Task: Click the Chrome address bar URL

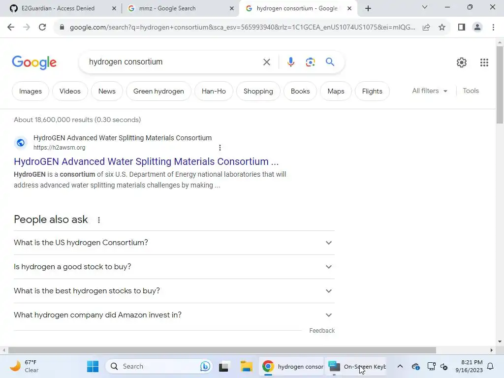Action: coord(242,28)
